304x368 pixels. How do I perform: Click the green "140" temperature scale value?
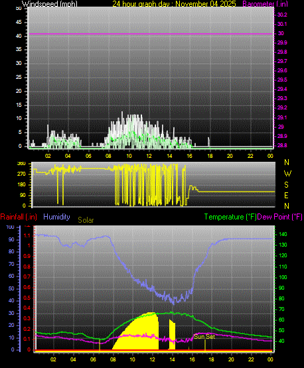[x=283, y=235]
